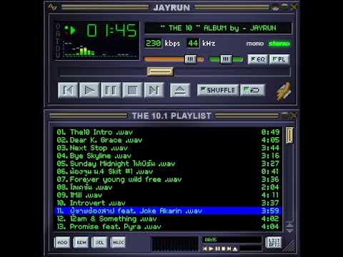
Task: Click the song position seek bar handle
Action: [x=160, y=71]
